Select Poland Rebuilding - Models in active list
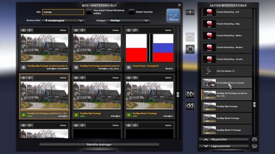Viewport: 275px width, 154px height. pos(226,47)
